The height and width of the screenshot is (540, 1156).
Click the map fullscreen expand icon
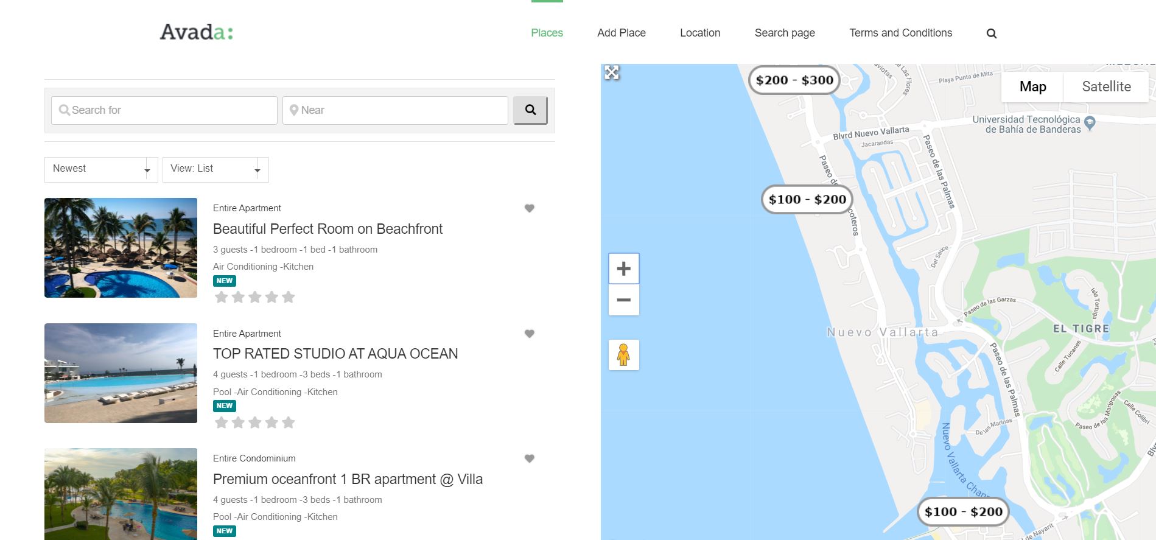612,72
